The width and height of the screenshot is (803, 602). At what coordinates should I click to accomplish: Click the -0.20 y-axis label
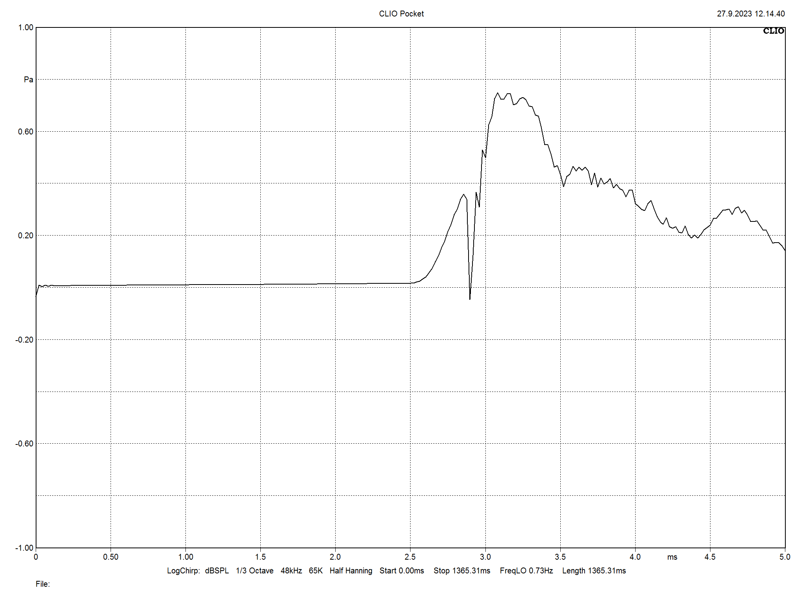pyautogui.click(x=24, y=340)
